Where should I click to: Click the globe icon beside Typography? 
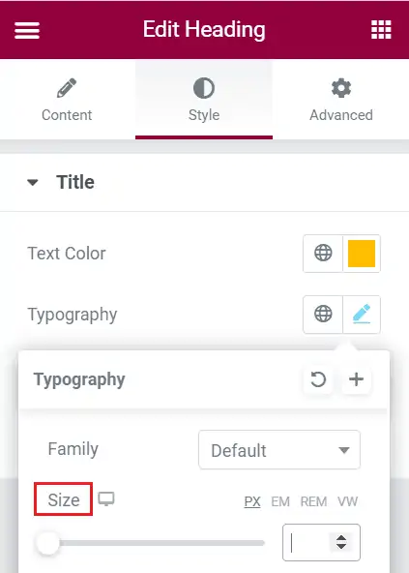(x=323, y=315)
